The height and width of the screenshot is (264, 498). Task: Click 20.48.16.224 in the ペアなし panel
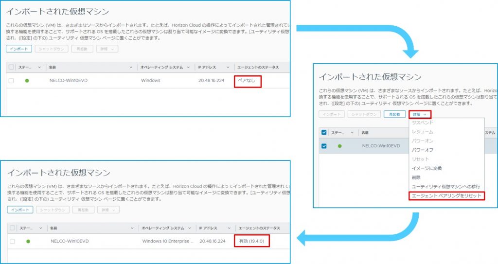click(211, 81)
